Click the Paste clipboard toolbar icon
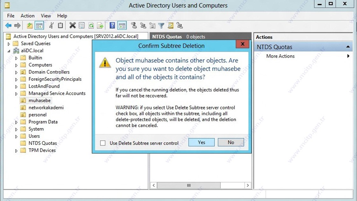357x201 pixels. (x=60, y=25)
